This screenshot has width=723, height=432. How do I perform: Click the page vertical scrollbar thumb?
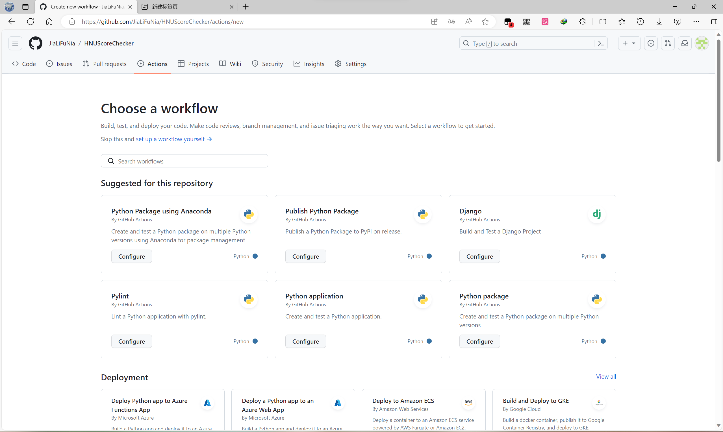pyautogui.click(x=718, y=101)
